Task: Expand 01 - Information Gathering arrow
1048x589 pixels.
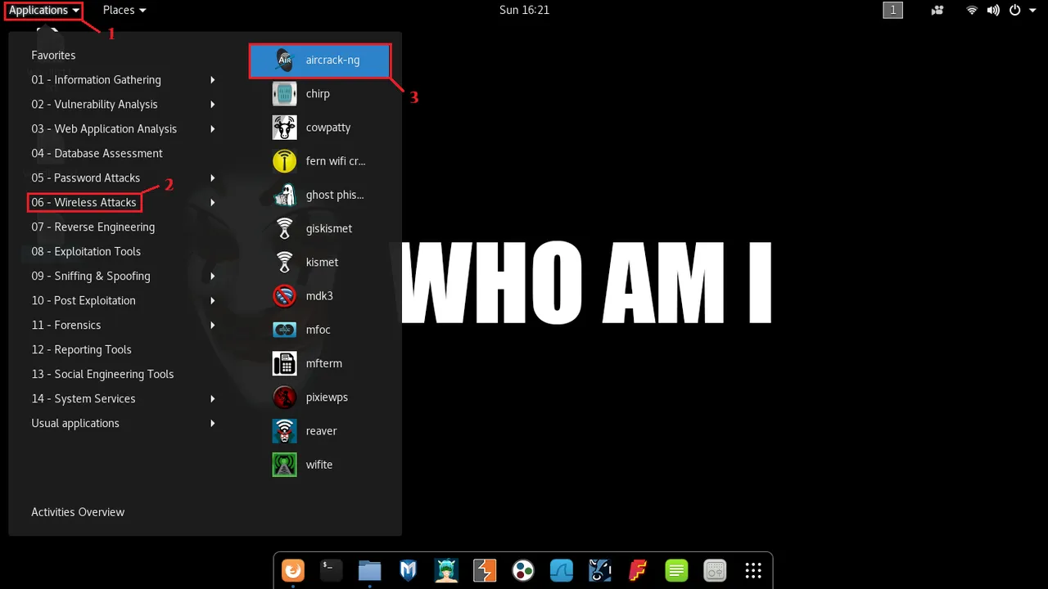Action: click(x=212, y=79)
